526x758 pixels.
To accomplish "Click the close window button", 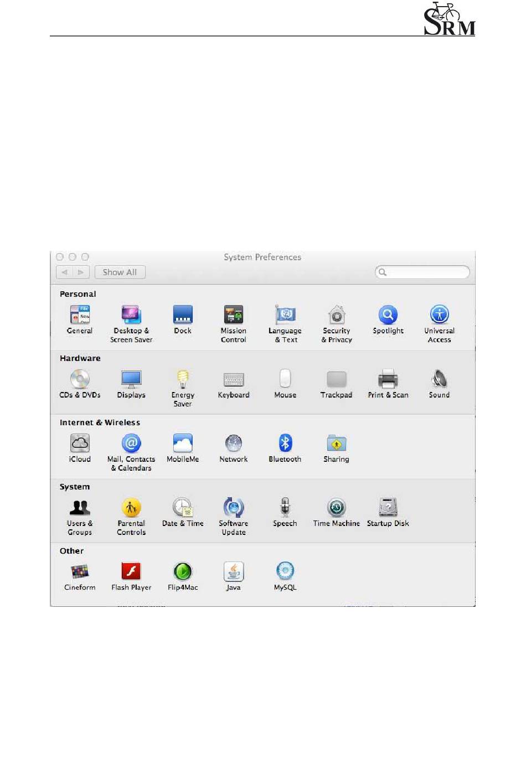I will pos(60,257).
